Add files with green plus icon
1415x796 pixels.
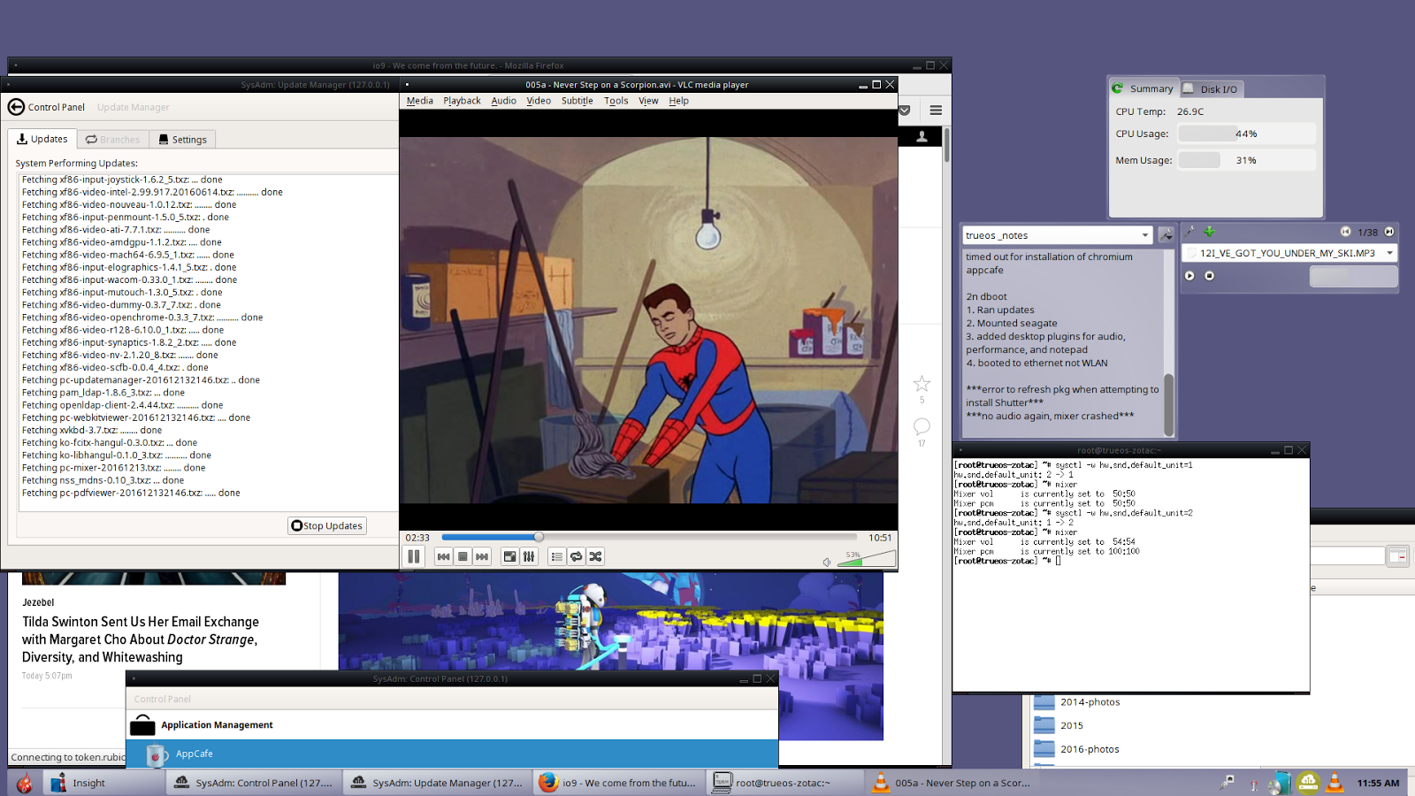tap(1209, 232)
